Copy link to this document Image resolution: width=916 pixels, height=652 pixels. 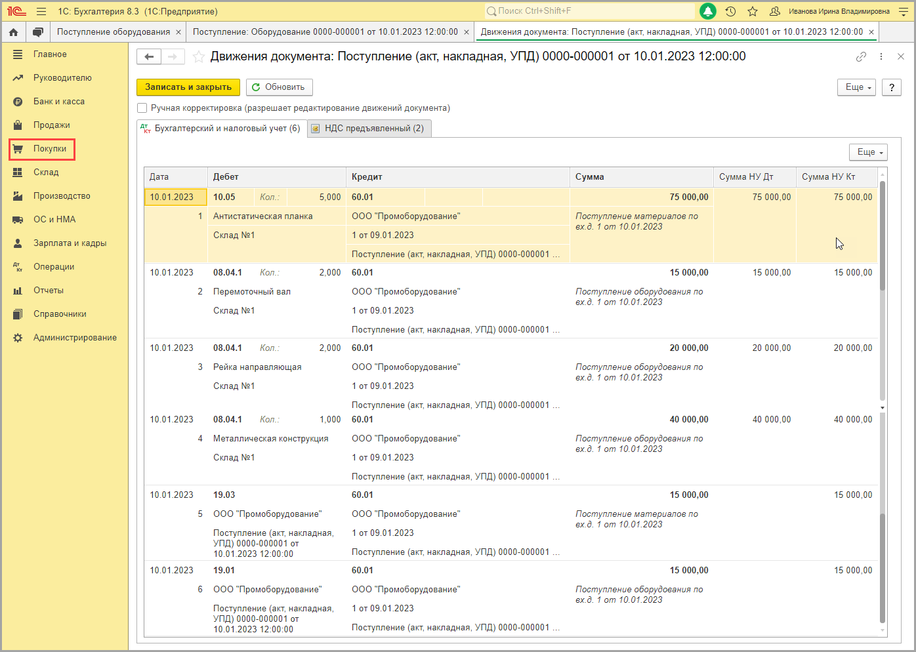click(861, 57)
